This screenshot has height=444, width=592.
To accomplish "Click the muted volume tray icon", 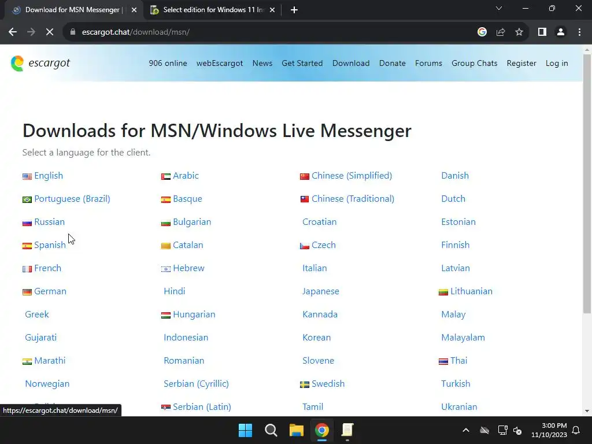I will point(517,430).
